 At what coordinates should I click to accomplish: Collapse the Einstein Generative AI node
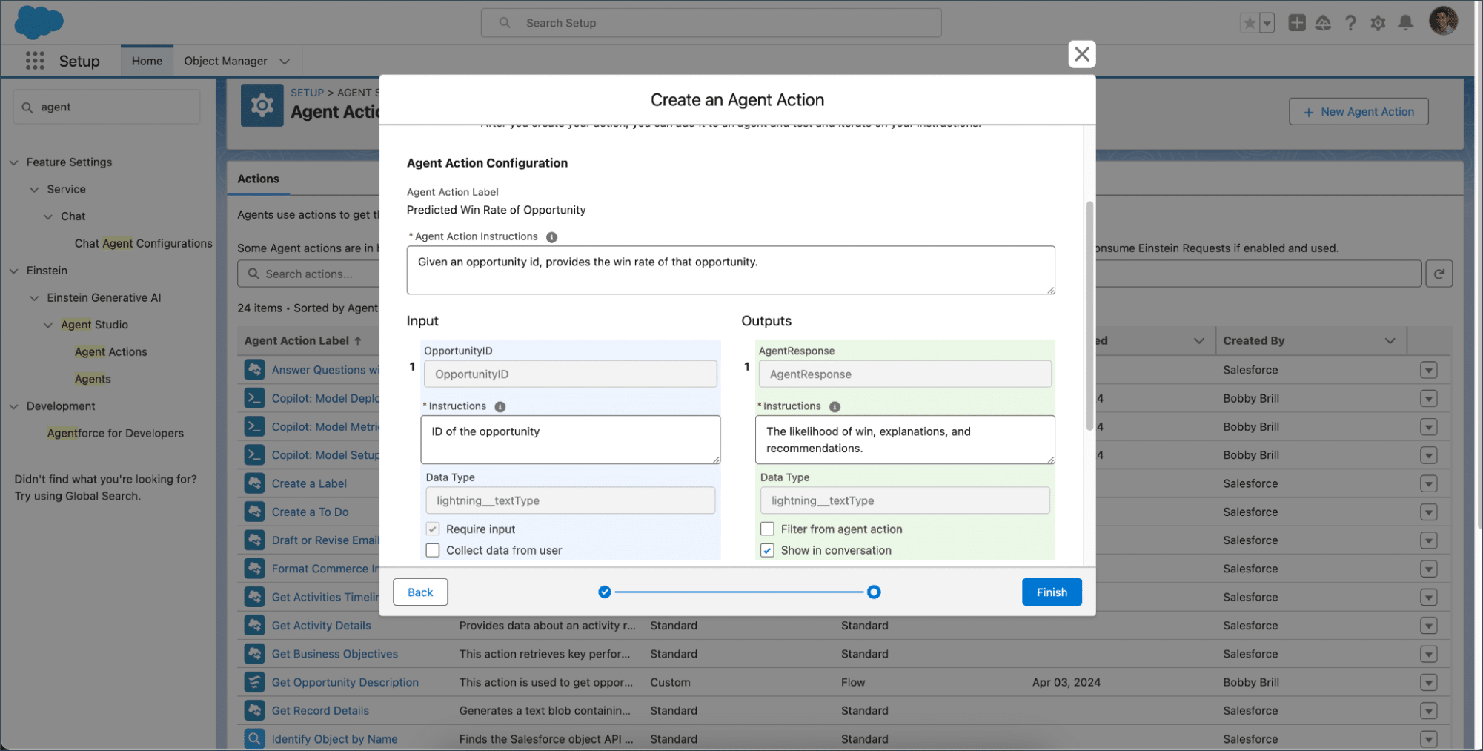click(34, 298)
